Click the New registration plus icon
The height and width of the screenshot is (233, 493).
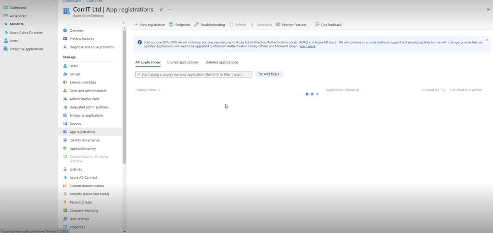click(136, 24)
